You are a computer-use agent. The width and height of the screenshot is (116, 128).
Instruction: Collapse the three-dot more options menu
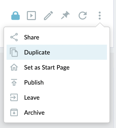click(100, 16)
